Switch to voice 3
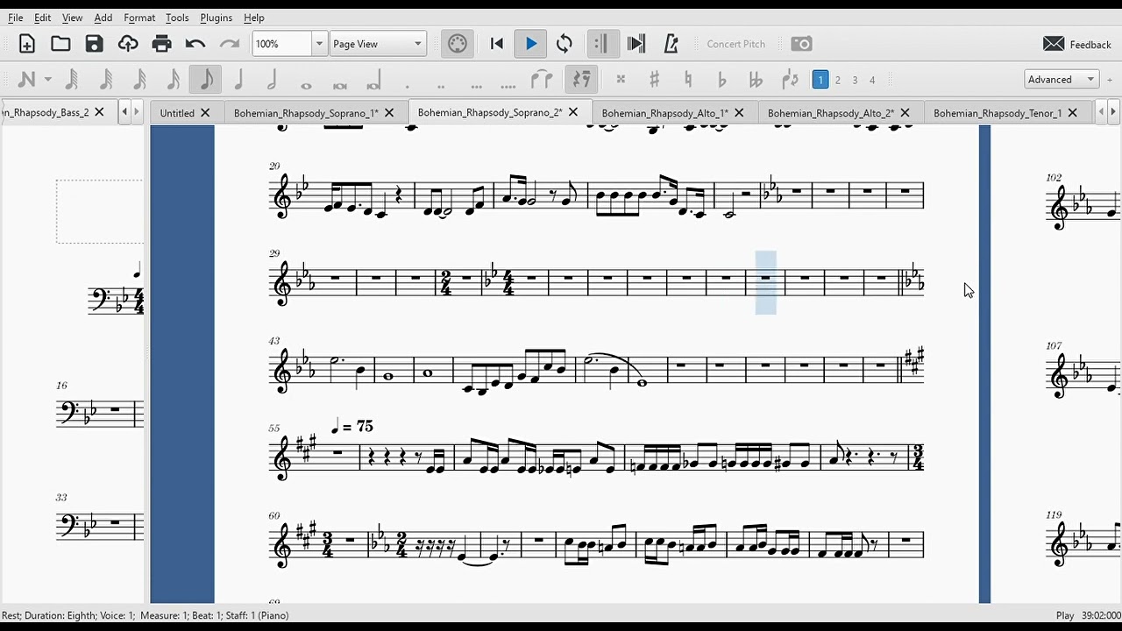The height and width of the screenshot is (631, 1122). (x=855, y=80)
